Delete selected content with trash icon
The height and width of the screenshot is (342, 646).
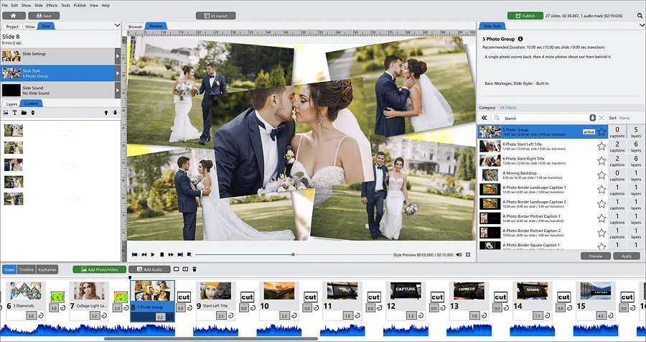point(33,113)
